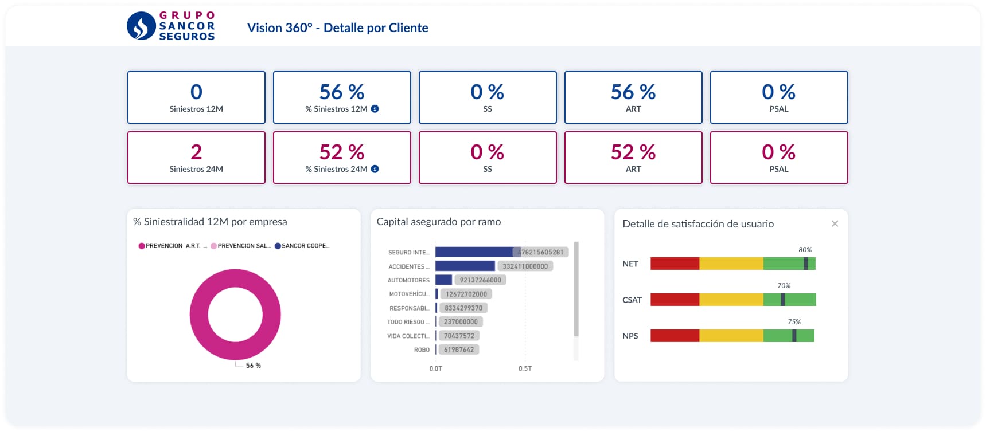
Task: Click the Vision 360° - Detalle por Cliente title
Action: 337,28
